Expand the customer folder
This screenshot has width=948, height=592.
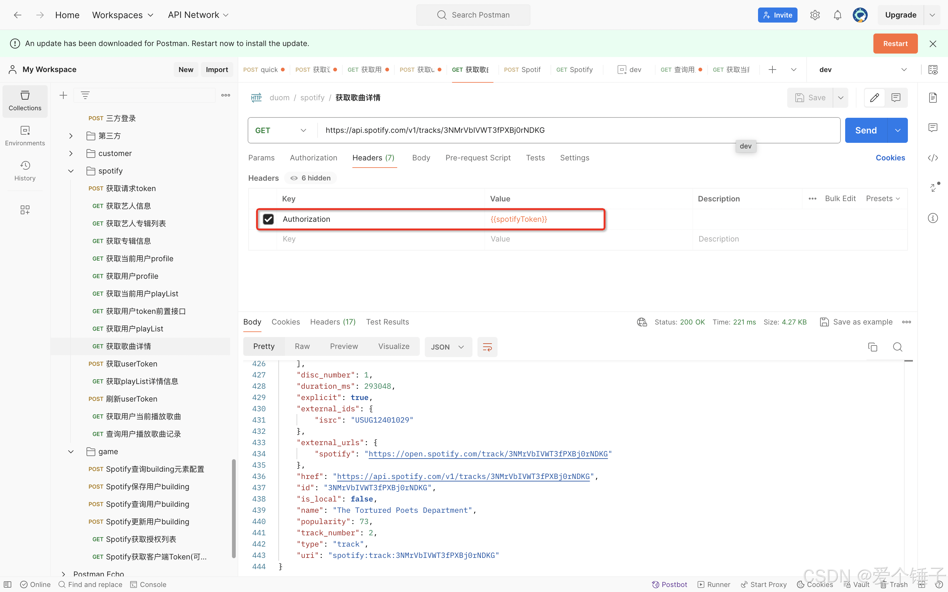[x=71, y=153]
